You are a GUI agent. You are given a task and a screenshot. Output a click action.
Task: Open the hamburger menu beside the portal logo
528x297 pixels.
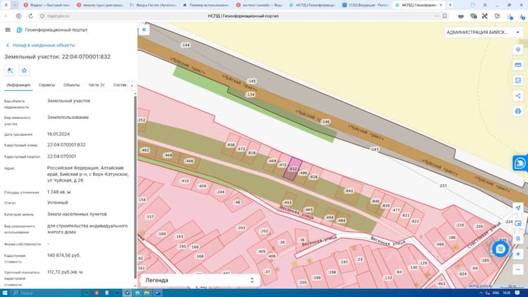tap(8, 30)
